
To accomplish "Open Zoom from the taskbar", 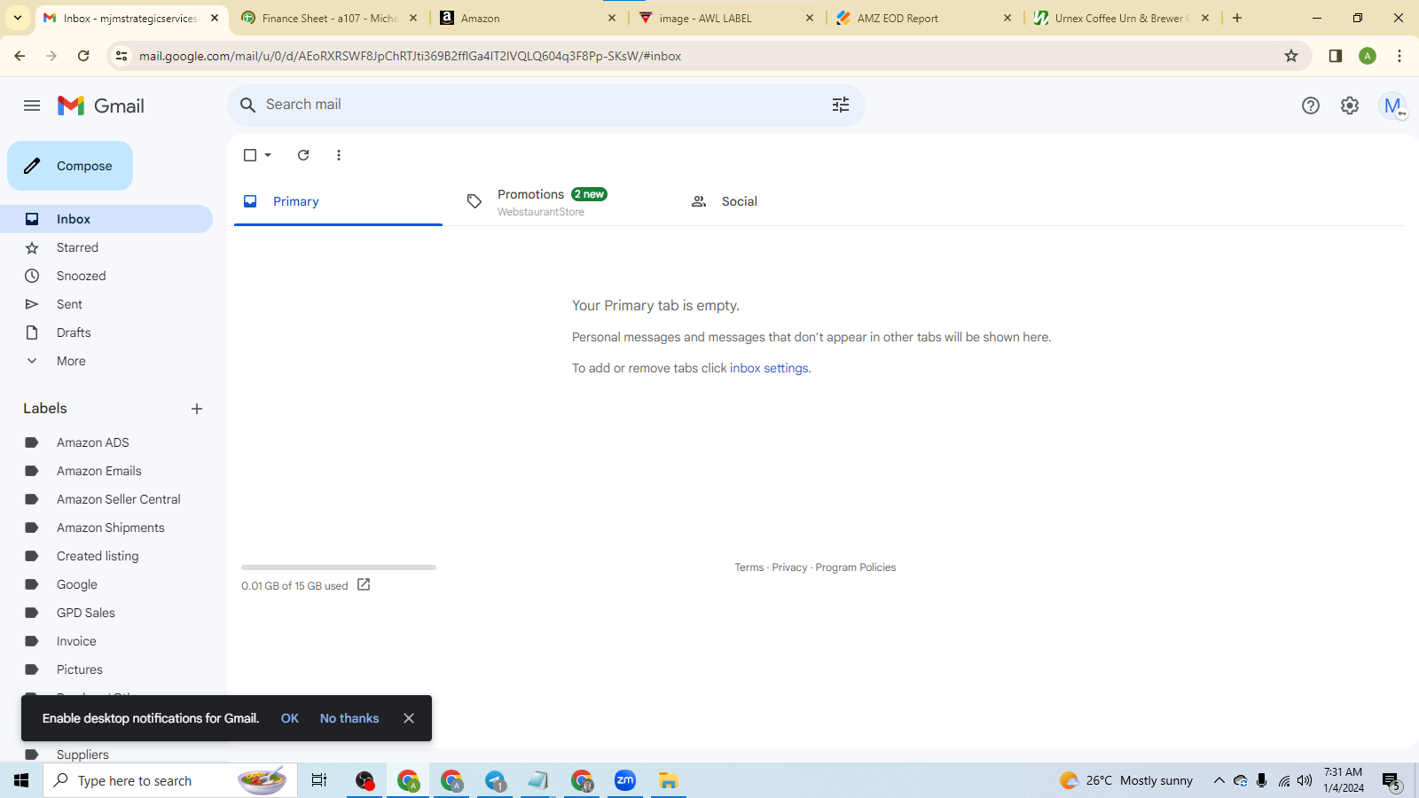I will pos(625,780).
